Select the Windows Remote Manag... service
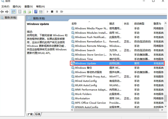This screenshot has width=168, height=119. point(117,46)
